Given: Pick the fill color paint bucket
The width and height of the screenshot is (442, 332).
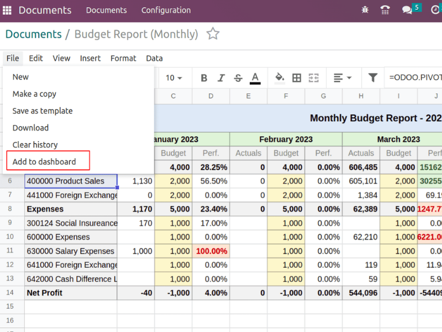Looking at the screenshot, I should (280, 78).
